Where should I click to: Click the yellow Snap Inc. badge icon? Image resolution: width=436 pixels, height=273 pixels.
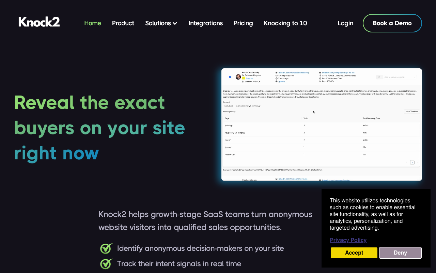[244, 78]
